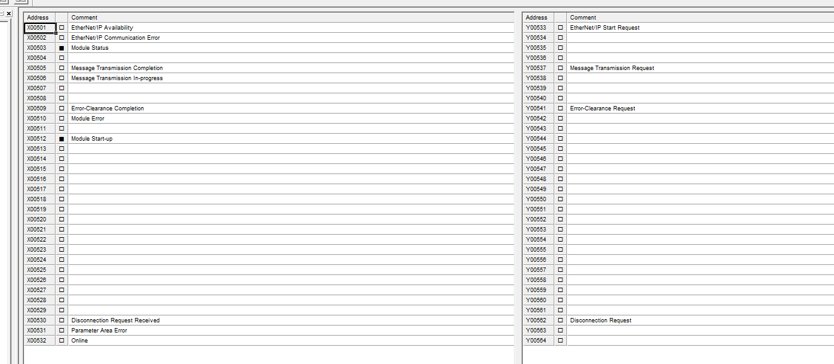Screen dimensions: 834x364
Task: Select the 'Error-Clearance Completion' comment
Action: coord(107,109)
